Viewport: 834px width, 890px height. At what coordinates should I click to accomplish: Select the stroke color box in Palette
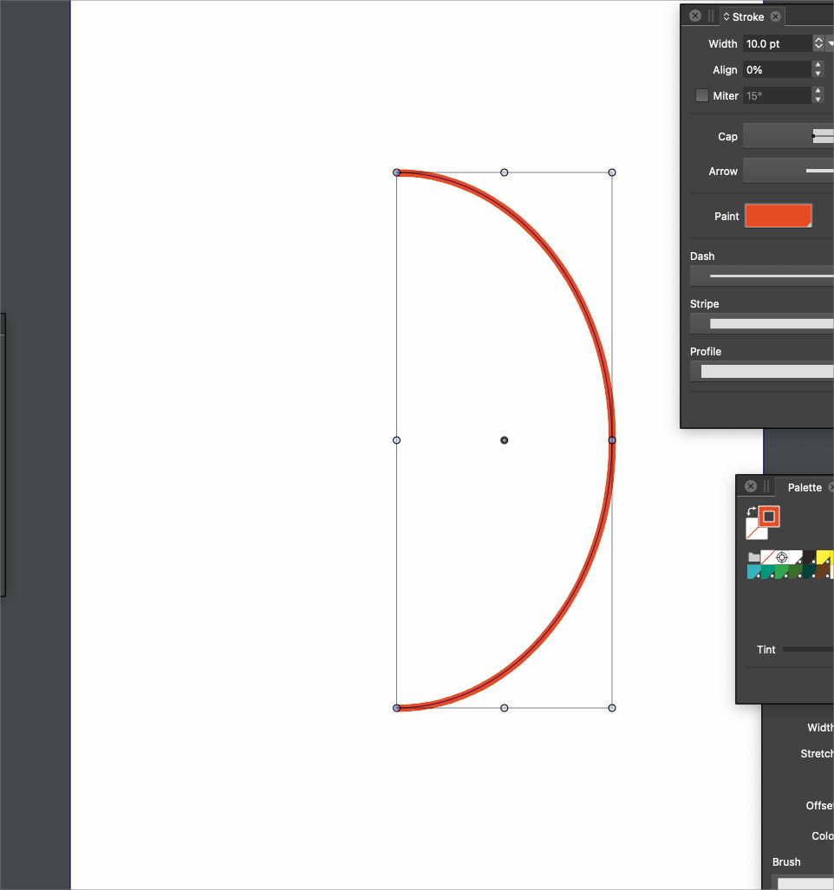pos(769,516)
